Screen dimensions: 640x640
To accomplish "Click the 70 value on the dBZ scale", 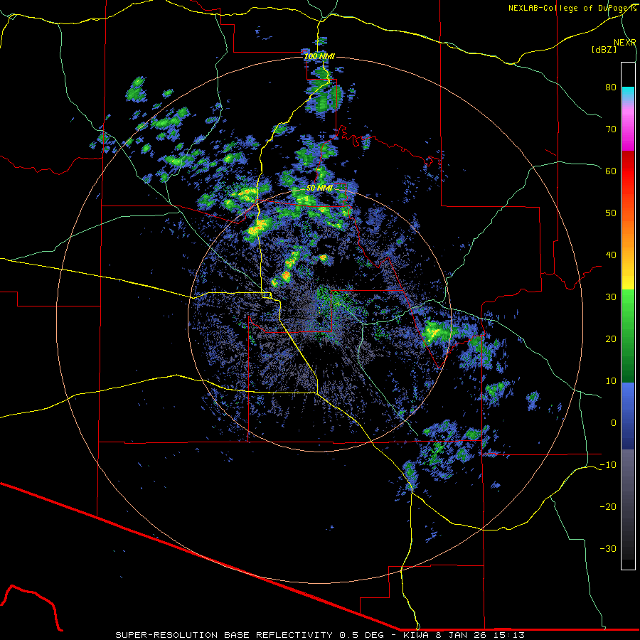I will click(611, 129).
